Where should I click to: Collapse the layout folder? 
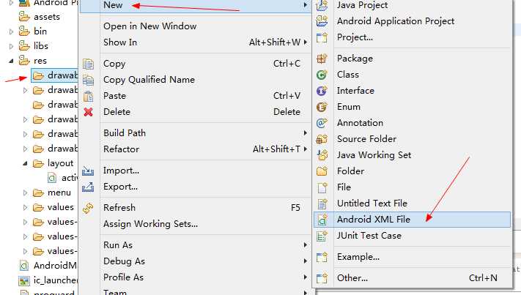pyautogui.click(x=25, y=163)
